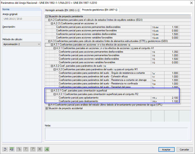The width and height of the screenshot is (195, 154).
Task: Select the 2.100 value for aplastamiento γR;v
Action: [172, 98]
